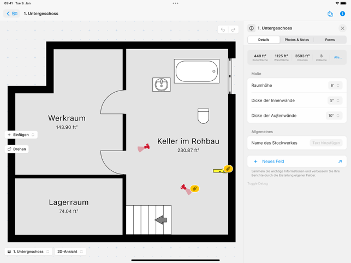Viewport: 351px width, 263px height.
Task: Click the Name des Stockwerkes text field
Action: tap(326, 143)
